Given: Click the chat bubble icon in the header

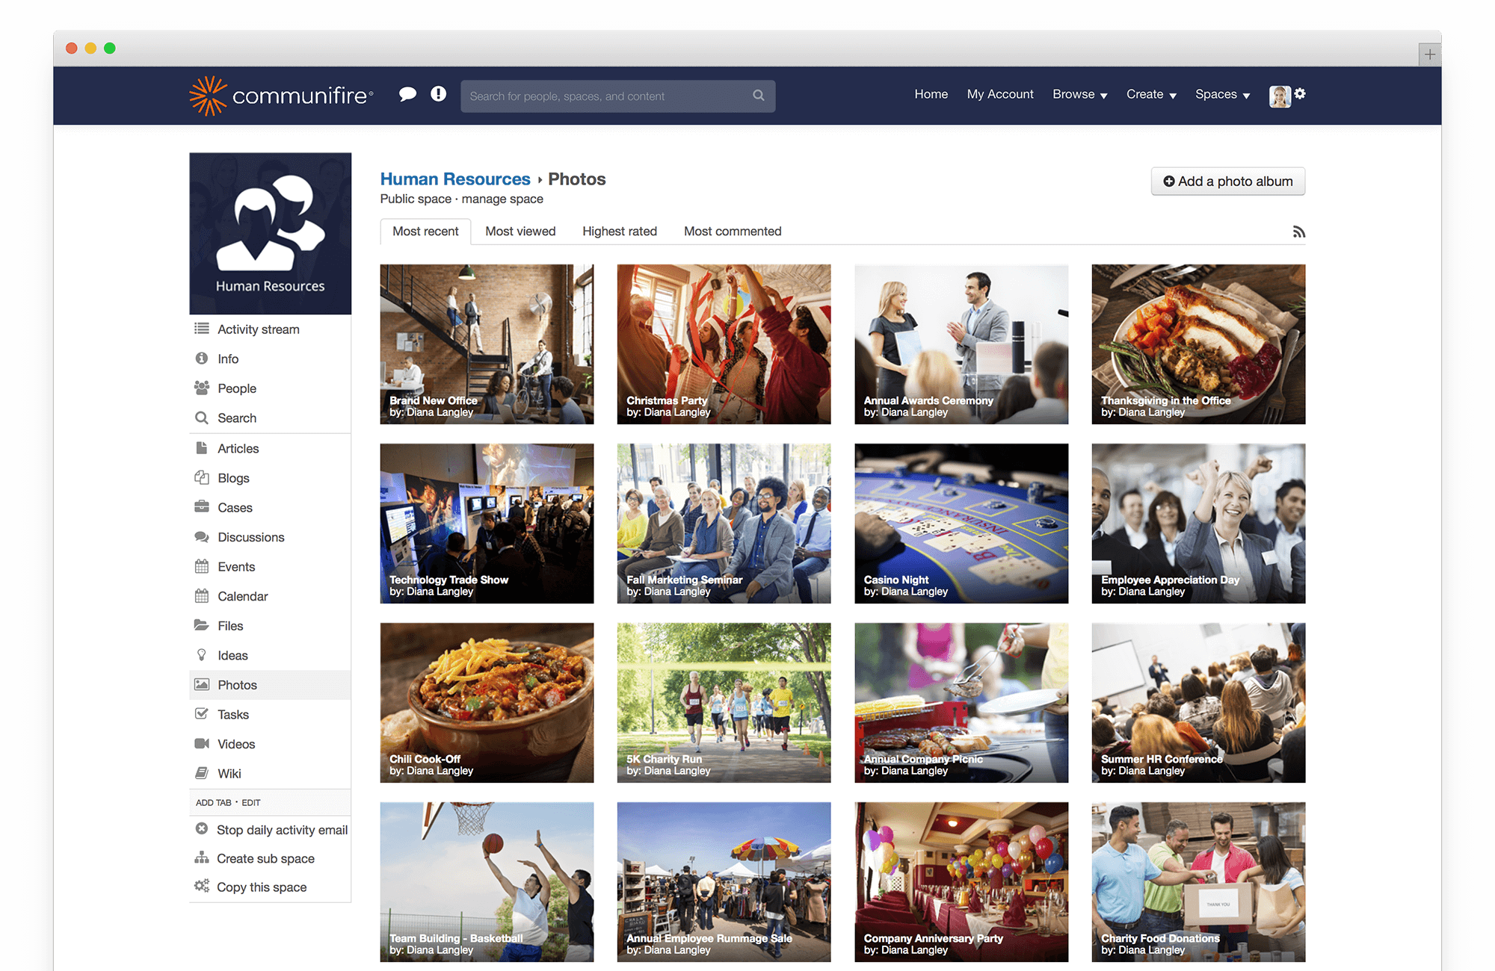Looking at the screenshot, I should coord(408,93).
